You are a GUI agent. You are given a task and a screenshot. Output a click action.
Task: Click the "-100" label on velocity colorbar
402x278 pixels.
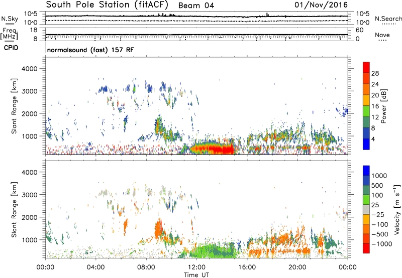pos(380,224)
